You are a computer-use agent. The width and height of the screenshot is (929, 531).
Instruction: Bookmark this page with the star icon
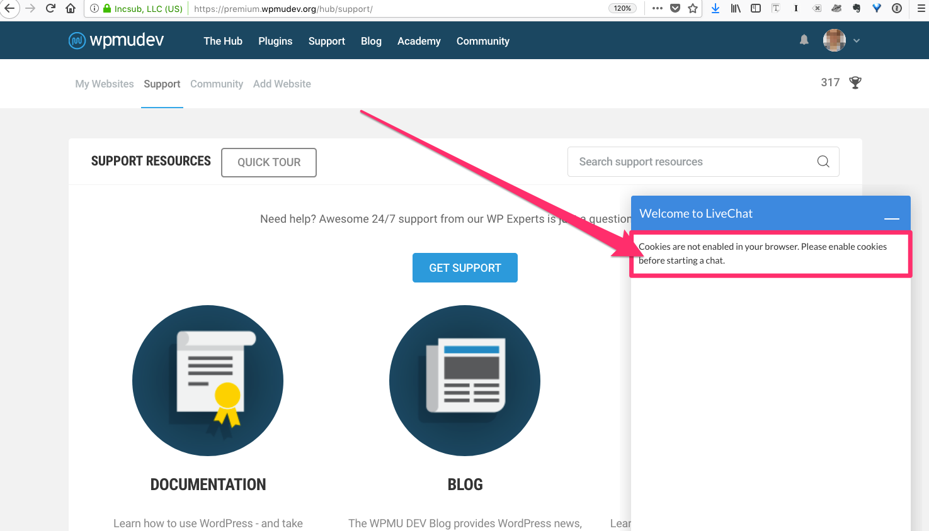coord(693,8)
